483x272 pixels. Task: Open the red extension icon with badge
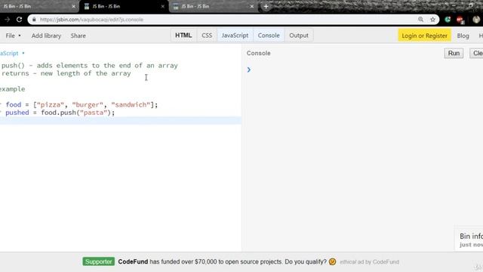460,20
